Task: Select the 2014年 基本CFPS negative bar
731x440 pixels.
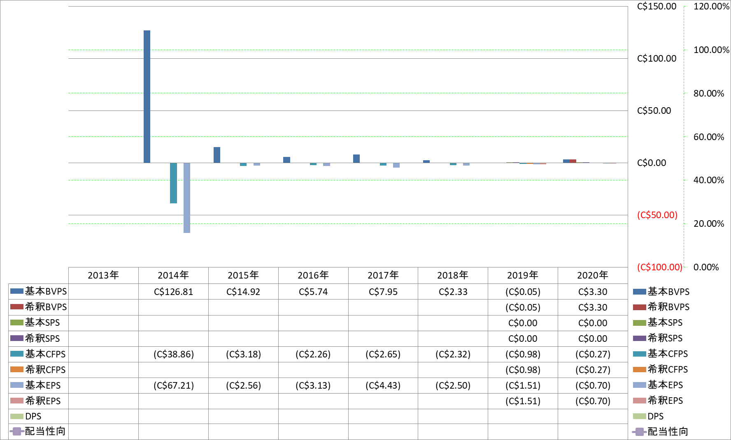Action: (x=173, y=183)
